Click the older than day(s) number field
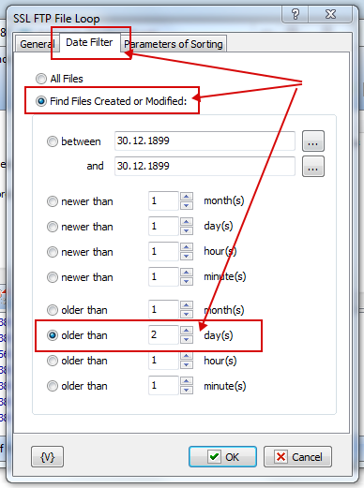The height and width of the screenshot is (488, 364). [163, 335]
